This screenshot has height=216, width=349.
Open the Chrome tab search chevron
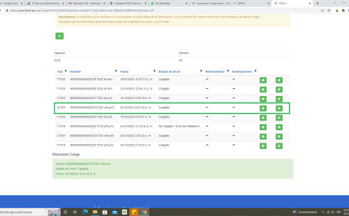pos(335,3)
